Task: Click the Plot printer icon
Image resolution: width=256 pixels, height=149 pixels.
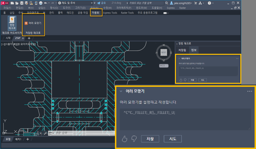Action: (x=40, y=3)
